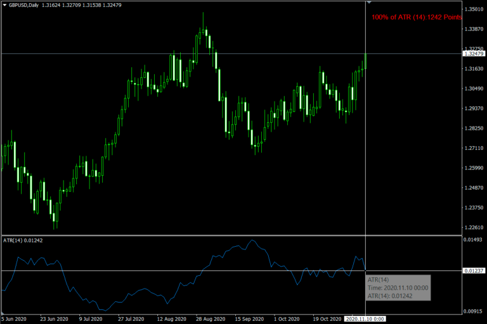Click 1.25990 on price axis
Viewport: 487px width, 324px height.
(x=474, y=168)
